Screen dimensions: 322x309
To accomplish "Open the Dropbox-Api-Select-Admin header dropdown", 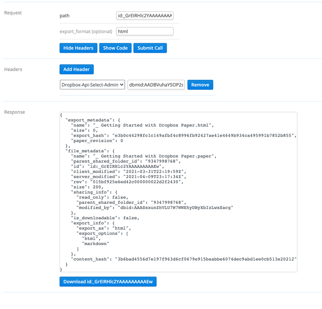I will pos(92,85).
